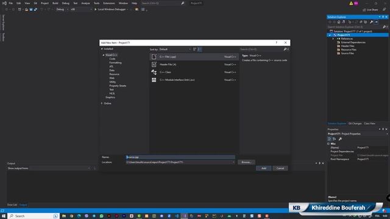Switch template list to medium icons view
The image size is (390, 219).
(200, 49)
